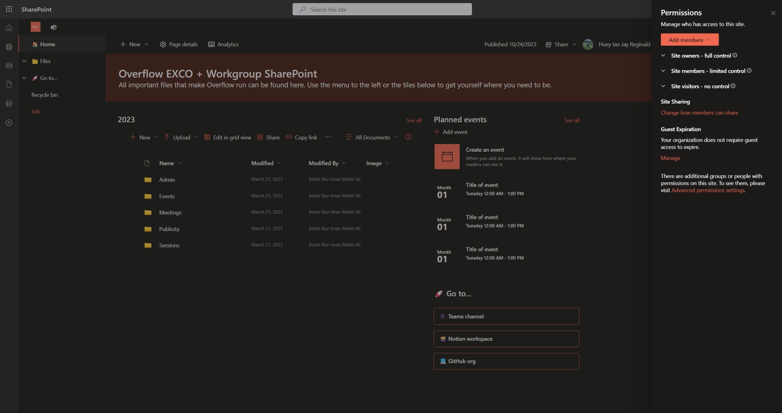Click Change how members can share
The width and height of the screenshot is (782, 413).
coord(699,113)
